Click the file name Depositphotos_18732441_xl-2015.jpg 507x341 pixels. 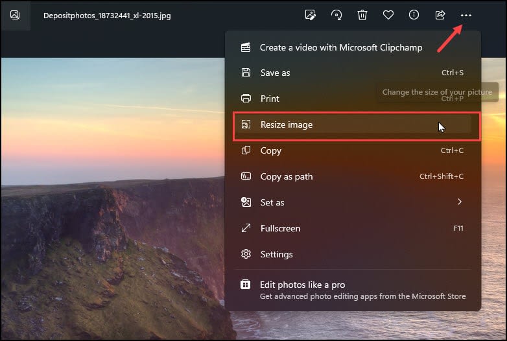pos(107,16)
